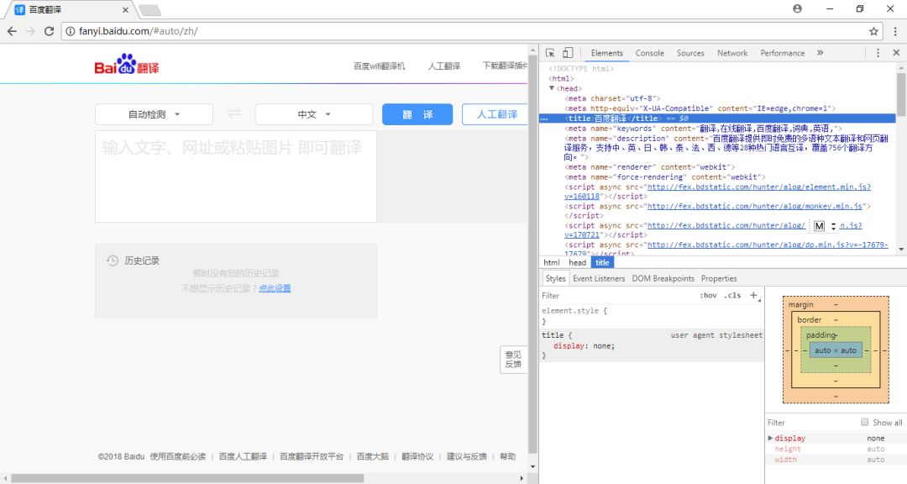Open the 帮助 footer link

click(x=508, y=456)
